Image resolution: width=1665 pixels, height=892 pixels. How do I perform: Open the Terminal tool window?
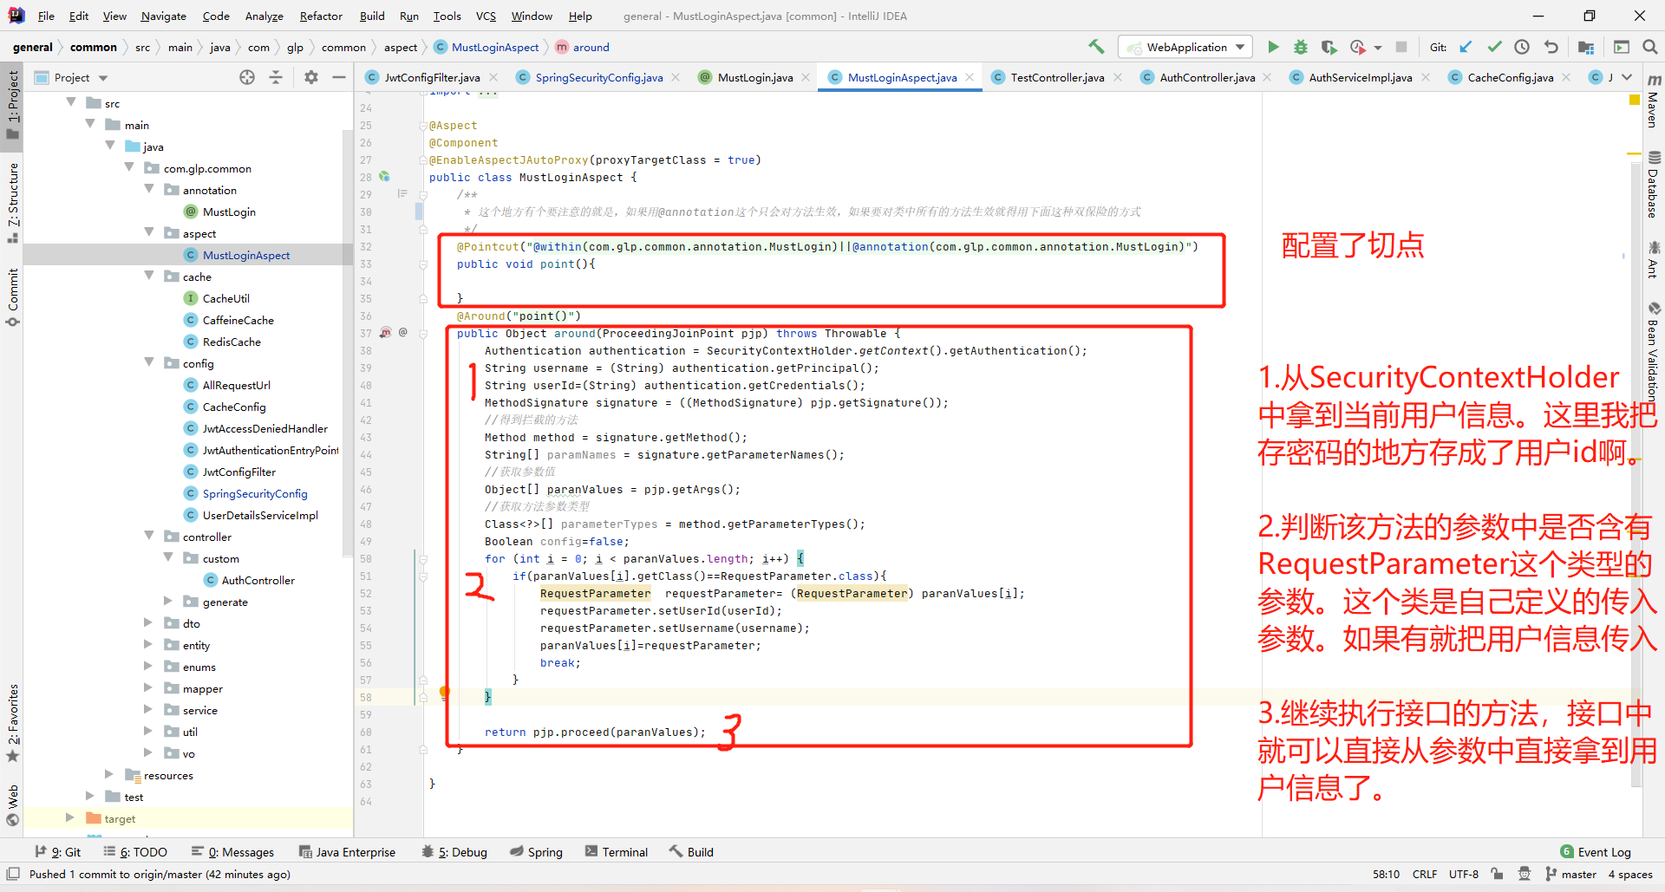coord(617,852)
